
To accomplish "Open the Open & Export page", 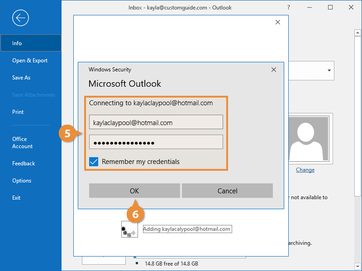I will click(30, 61).
